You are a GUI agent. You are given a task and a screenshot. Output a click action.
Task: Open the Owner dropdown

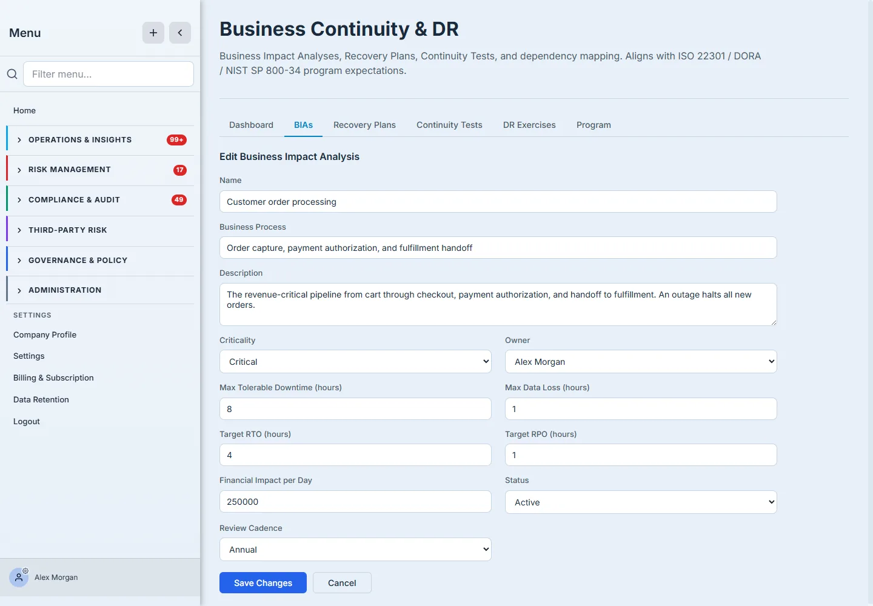click(641, 362)
